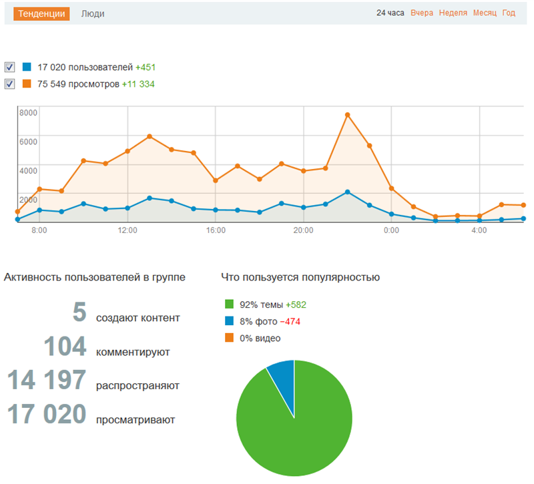The width and height of the screenshot is (534, 484).
Task: Switch to the Люди tab
Action: pyautogui.click(x=93, y=13)
